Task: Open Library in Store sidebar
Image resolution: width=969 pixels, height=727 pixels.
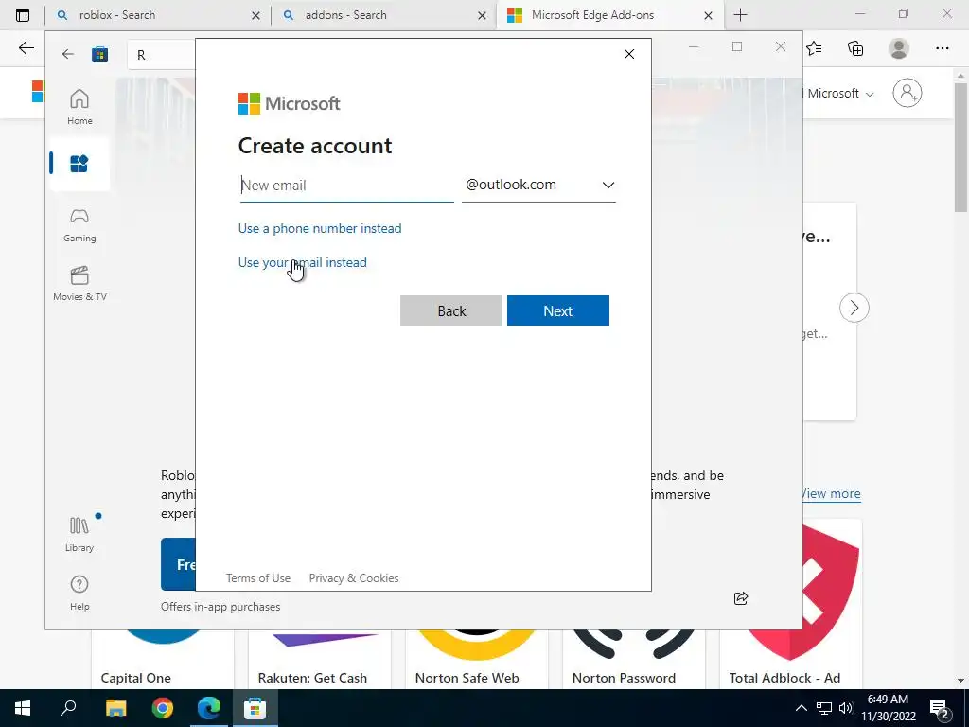Action: pyautogui.click(x=79, y=534)
